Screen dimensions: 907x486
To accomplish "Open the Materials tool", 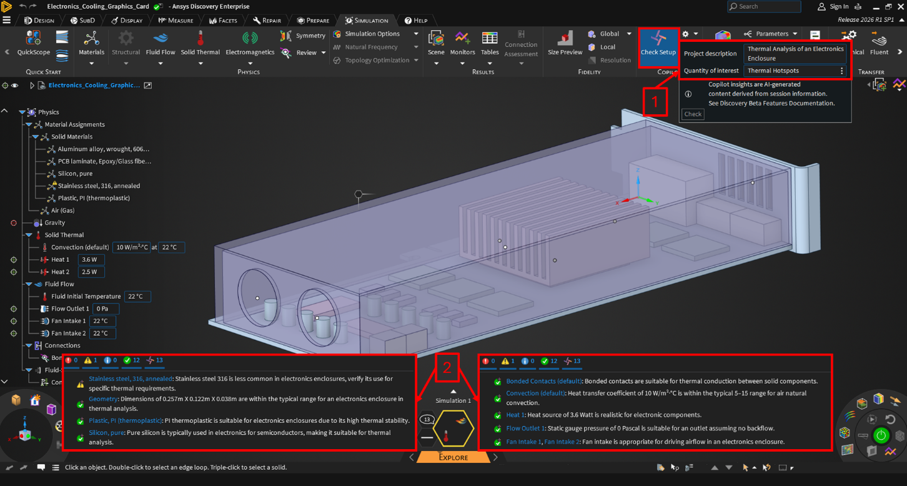I will click(91, 44).
